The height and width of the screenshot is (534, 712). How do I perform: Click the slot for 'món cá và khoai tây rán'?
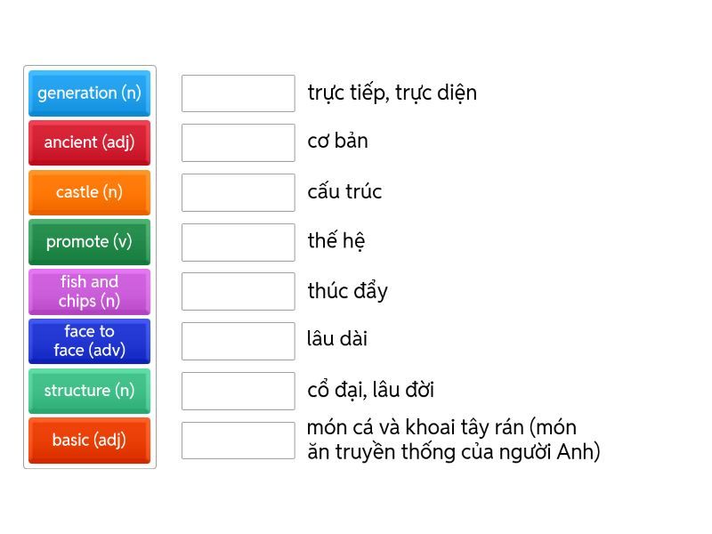[x=238, y=441]
